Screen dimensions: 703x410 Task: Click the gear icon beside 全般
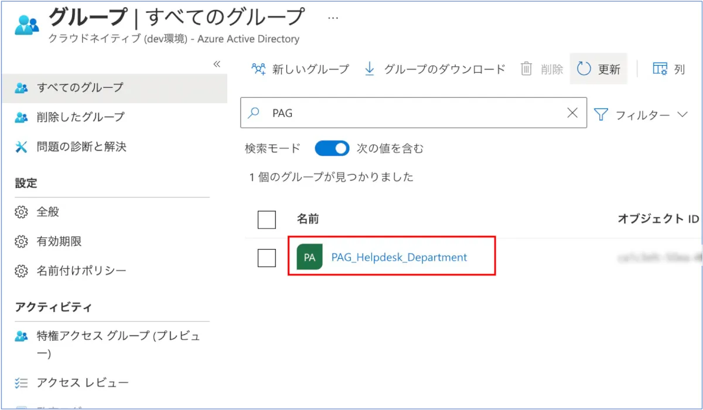click(21, 211)
